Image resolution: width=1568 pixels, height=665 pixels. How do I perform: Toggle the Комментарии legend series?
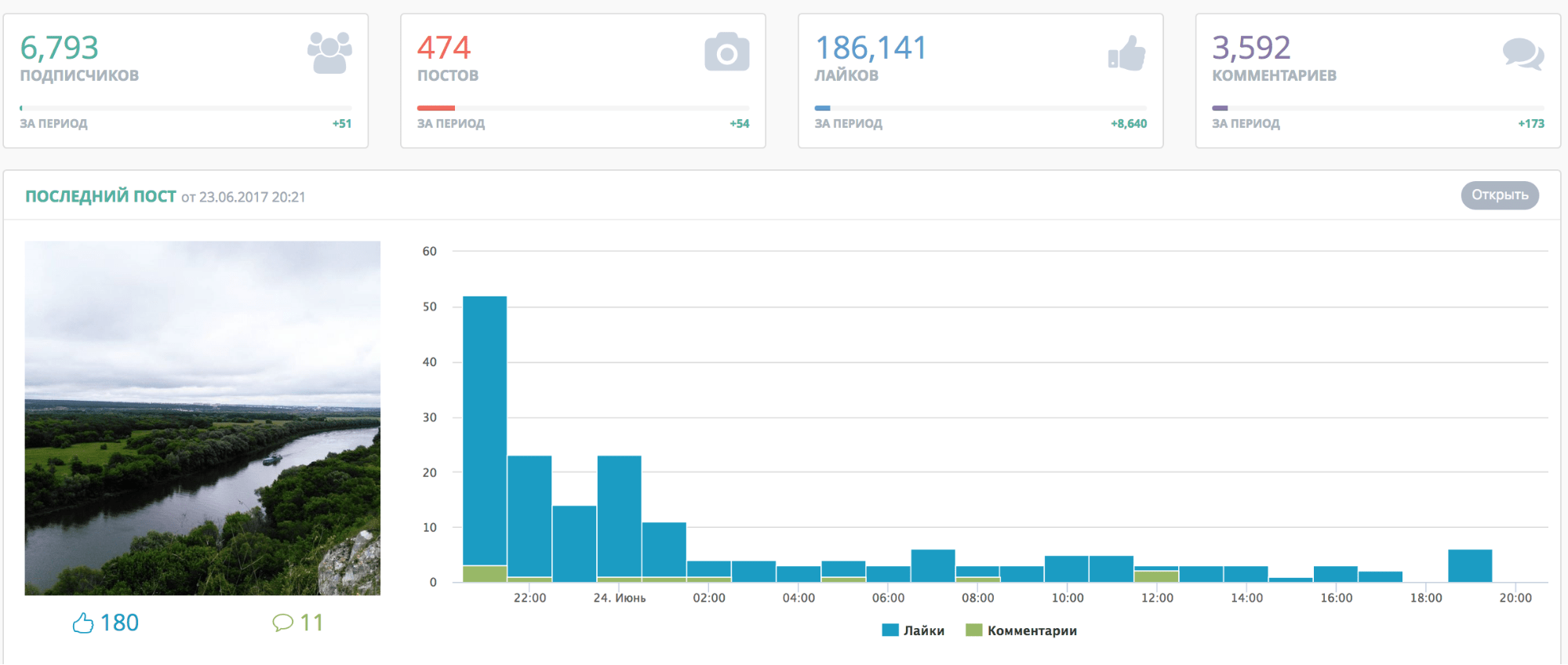tap(1021, 630)
